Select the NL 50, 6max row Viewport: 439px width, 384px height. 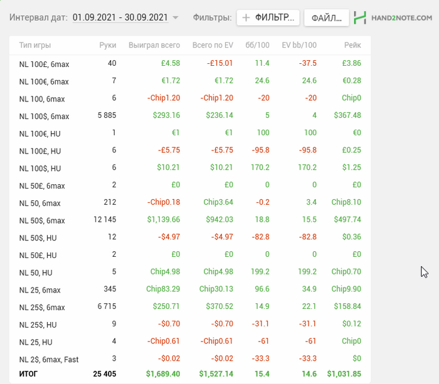(x=190, y=202)
